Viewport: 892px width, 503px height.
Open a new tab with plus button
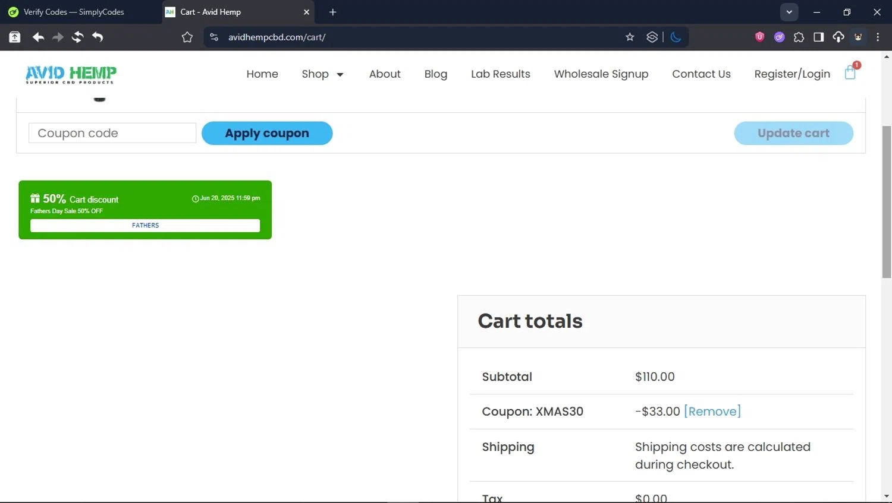[332, 12]
